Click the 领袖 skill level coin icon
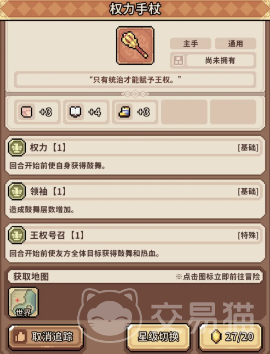This screenshot has height=354, width=270. [x=16, y=191]
